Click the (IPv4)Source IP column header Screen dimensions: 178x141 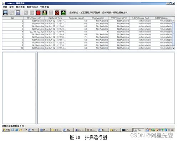pos(34,18)
